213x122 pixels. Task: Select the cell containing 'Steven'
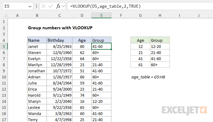point(37,52)
